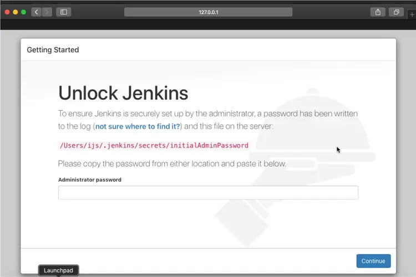Show the tab overview
Screen dimensions: 416x277
tap(396, 12)
